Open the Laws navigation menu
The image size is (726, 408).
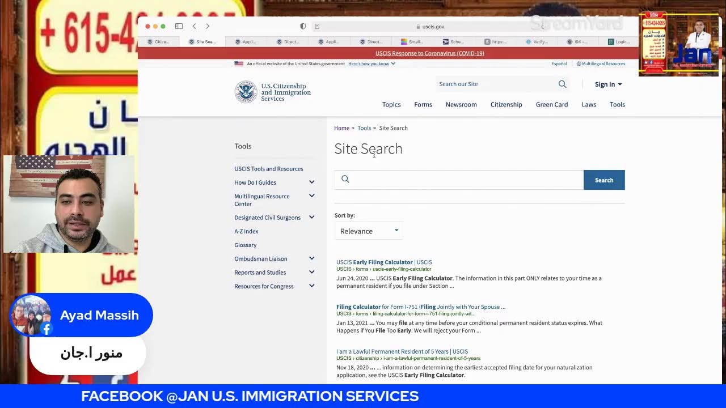(x=589, y=104)
